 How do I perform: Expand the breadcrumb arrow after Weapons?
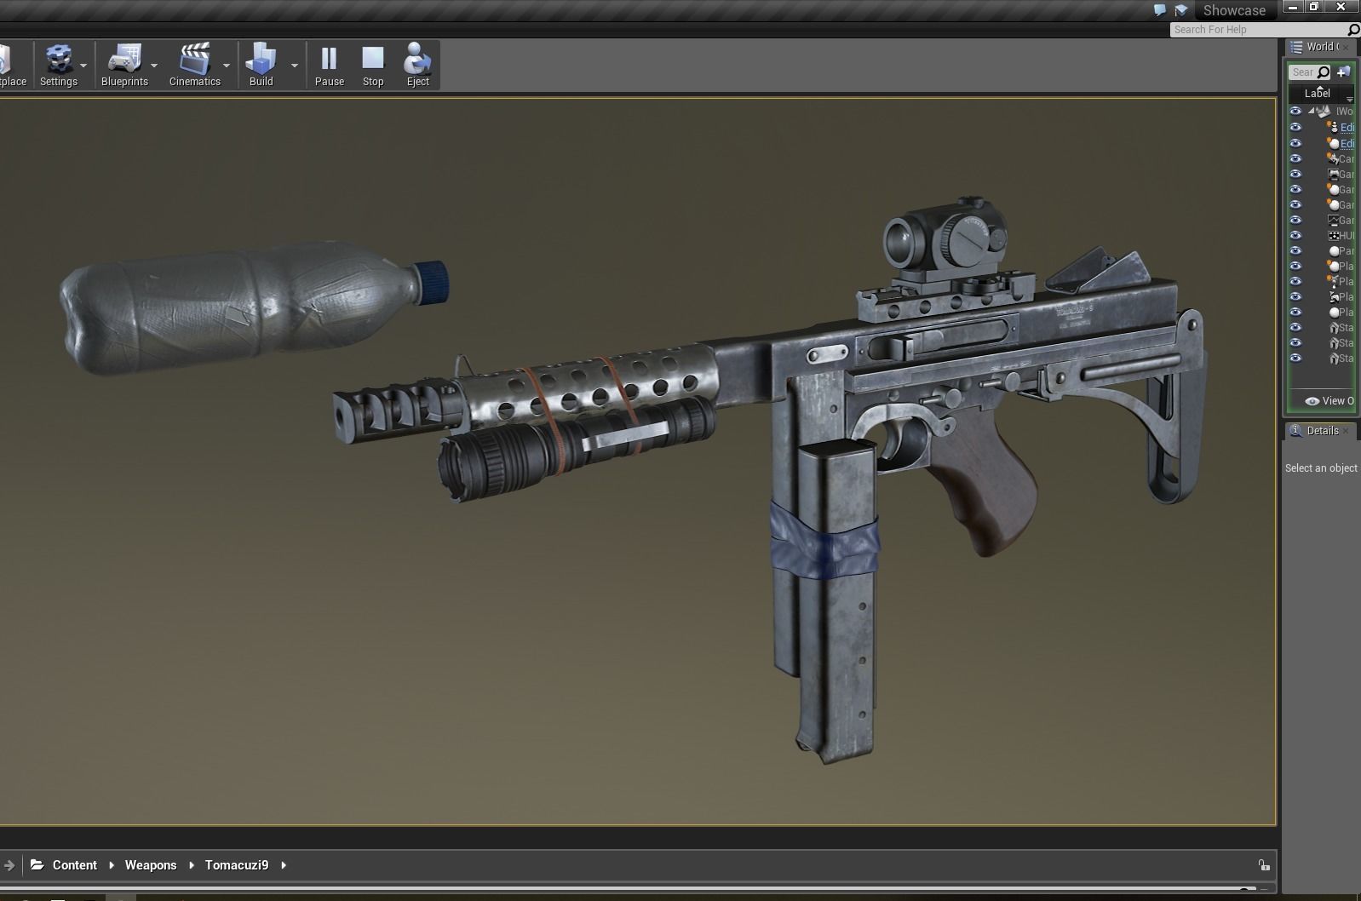pos(192,865)
